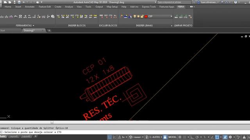Open the quick access toolbar customize arrow
The width and height of the screenshot is (250, 140).
tap(42, 2)
